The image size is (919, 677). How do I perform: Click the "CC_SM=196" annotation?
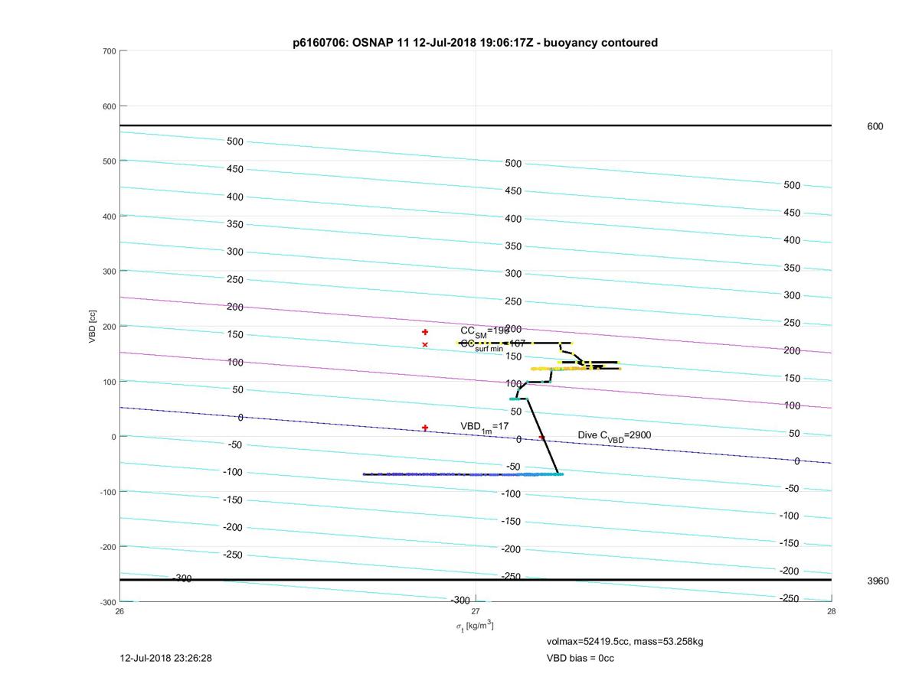(x=485, y=331)
